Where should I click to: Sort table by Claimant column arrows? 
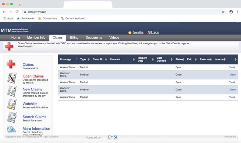pos(134,60)
